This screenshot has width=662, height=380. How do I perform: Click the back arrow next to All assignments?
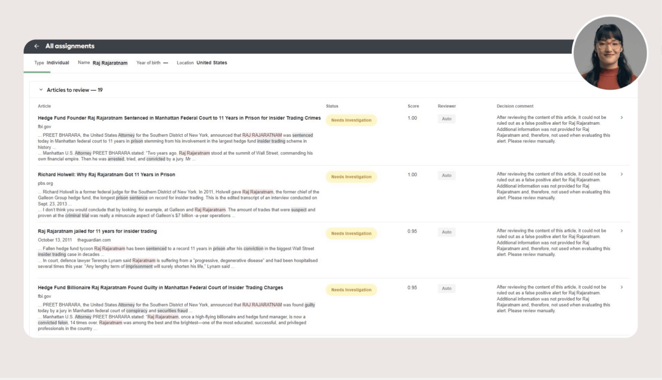[x=36, y=46]
